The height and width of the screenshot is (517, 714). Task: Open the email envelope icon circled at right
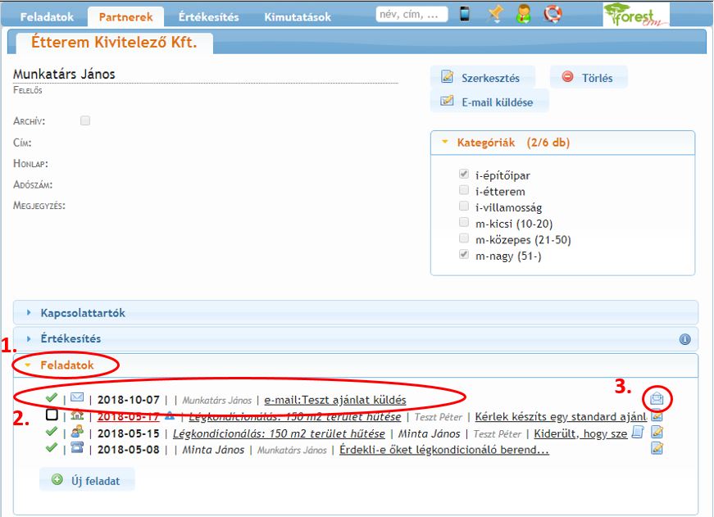[657, 399]
